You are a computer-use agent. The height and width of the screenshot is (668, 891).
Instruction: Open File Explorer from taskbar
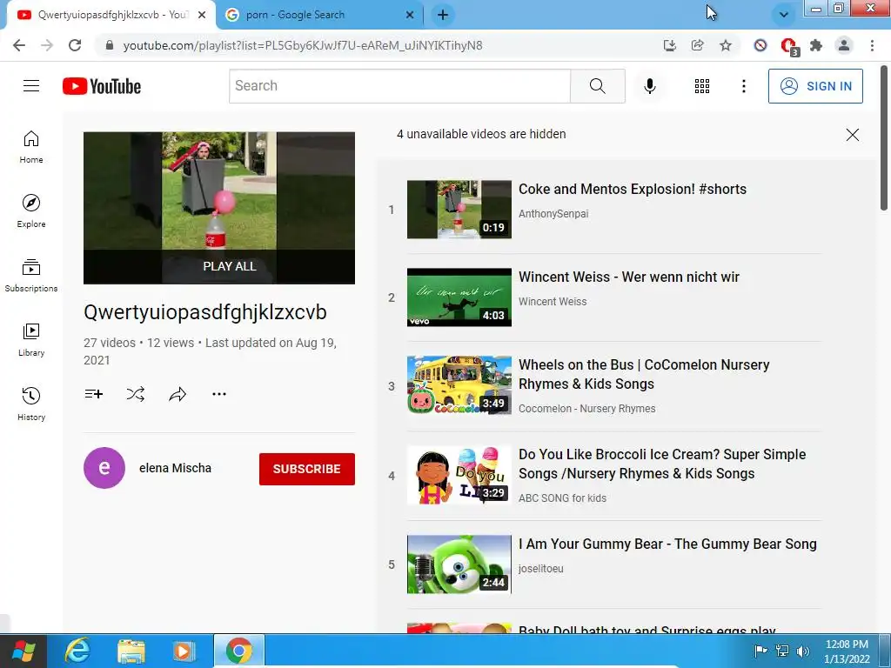tap(131, 651)
